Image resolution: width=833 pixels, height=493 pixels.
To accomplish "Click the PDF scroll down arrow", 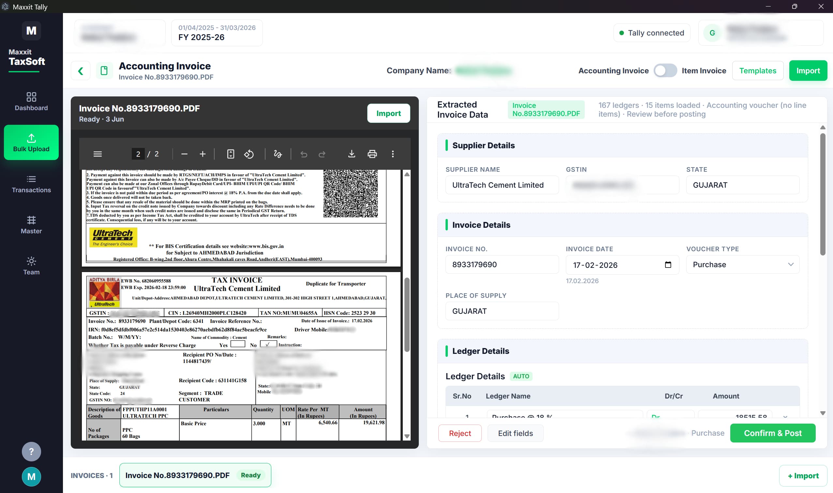I will click(407, 436).
